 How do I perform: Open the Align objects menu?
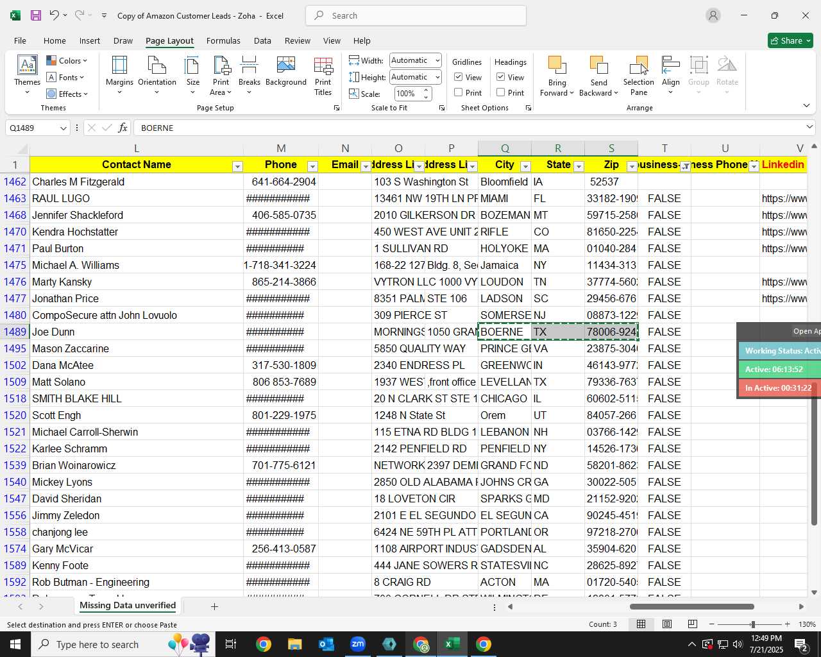click(x=671, y=75)
